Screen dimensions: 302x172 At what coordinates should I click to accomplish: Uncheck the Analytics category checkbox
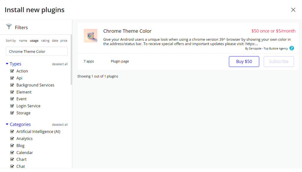pos(12,138)
